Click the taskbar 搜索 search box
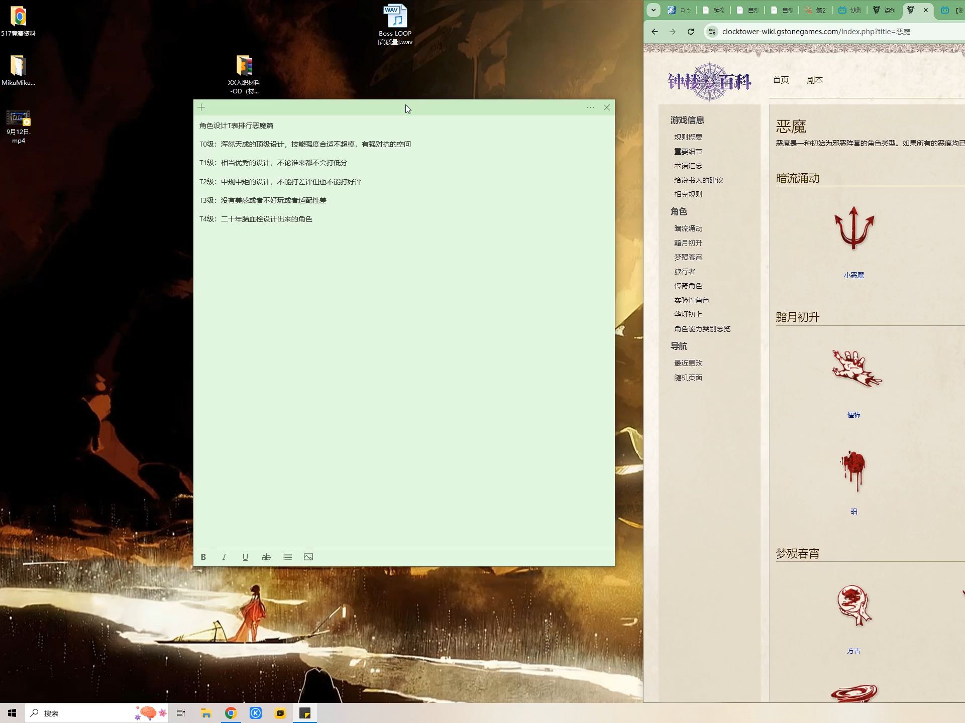 95,713
